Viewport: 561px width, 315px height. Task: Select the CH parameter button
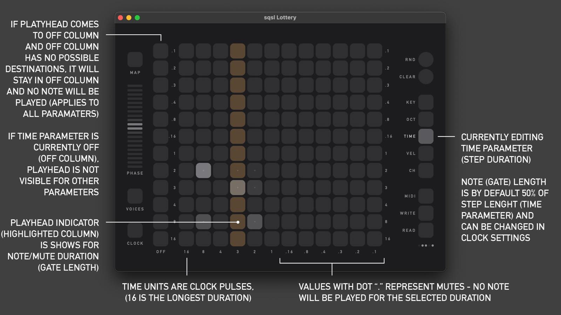pyautogui.click(x=426, y=170)
